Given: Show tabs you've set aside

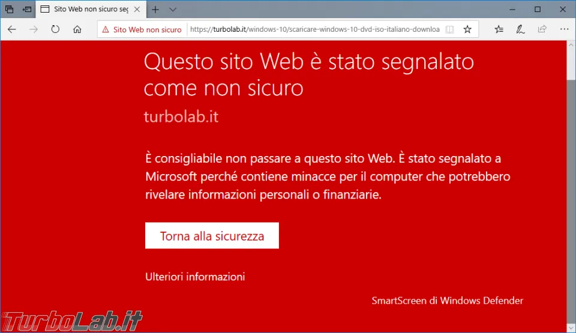Looking at the screenshot, I should (x=9, y=9).
